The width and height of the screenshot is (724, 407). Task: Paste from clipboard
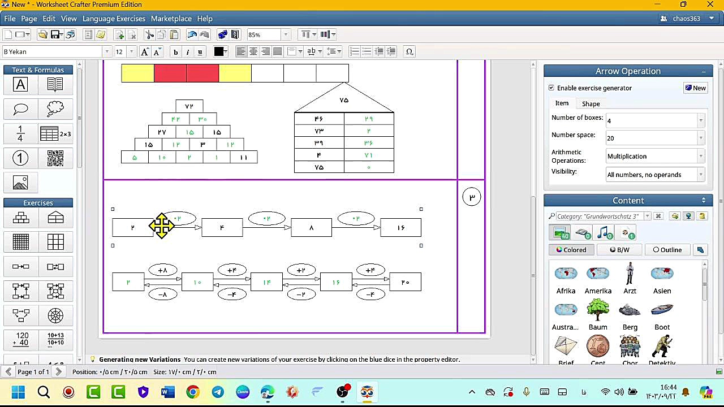[x=174, y=34]
